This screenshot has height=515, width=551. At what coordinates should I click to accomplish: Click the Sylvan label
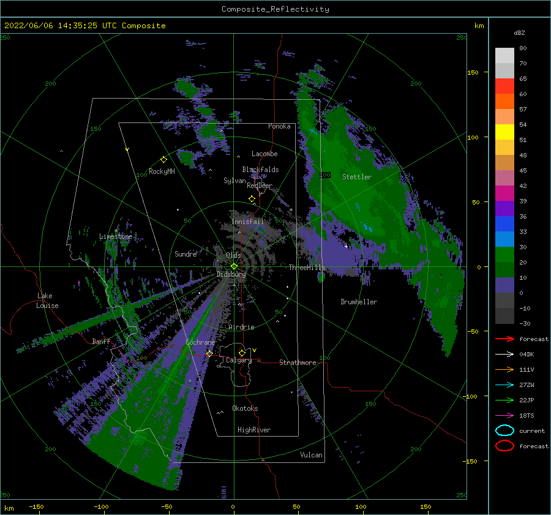[x=234, y=181]
